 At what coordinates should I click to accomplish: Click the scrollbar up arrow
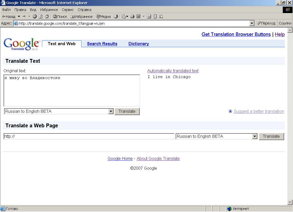(290, 30)
